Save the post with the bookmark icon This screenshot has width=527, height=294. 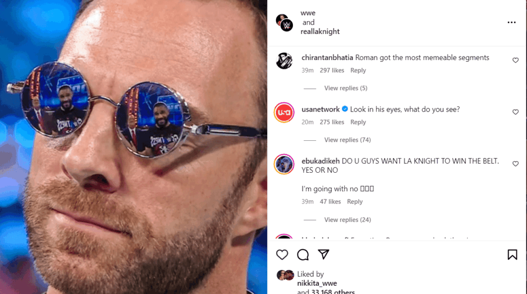point(512,255)
